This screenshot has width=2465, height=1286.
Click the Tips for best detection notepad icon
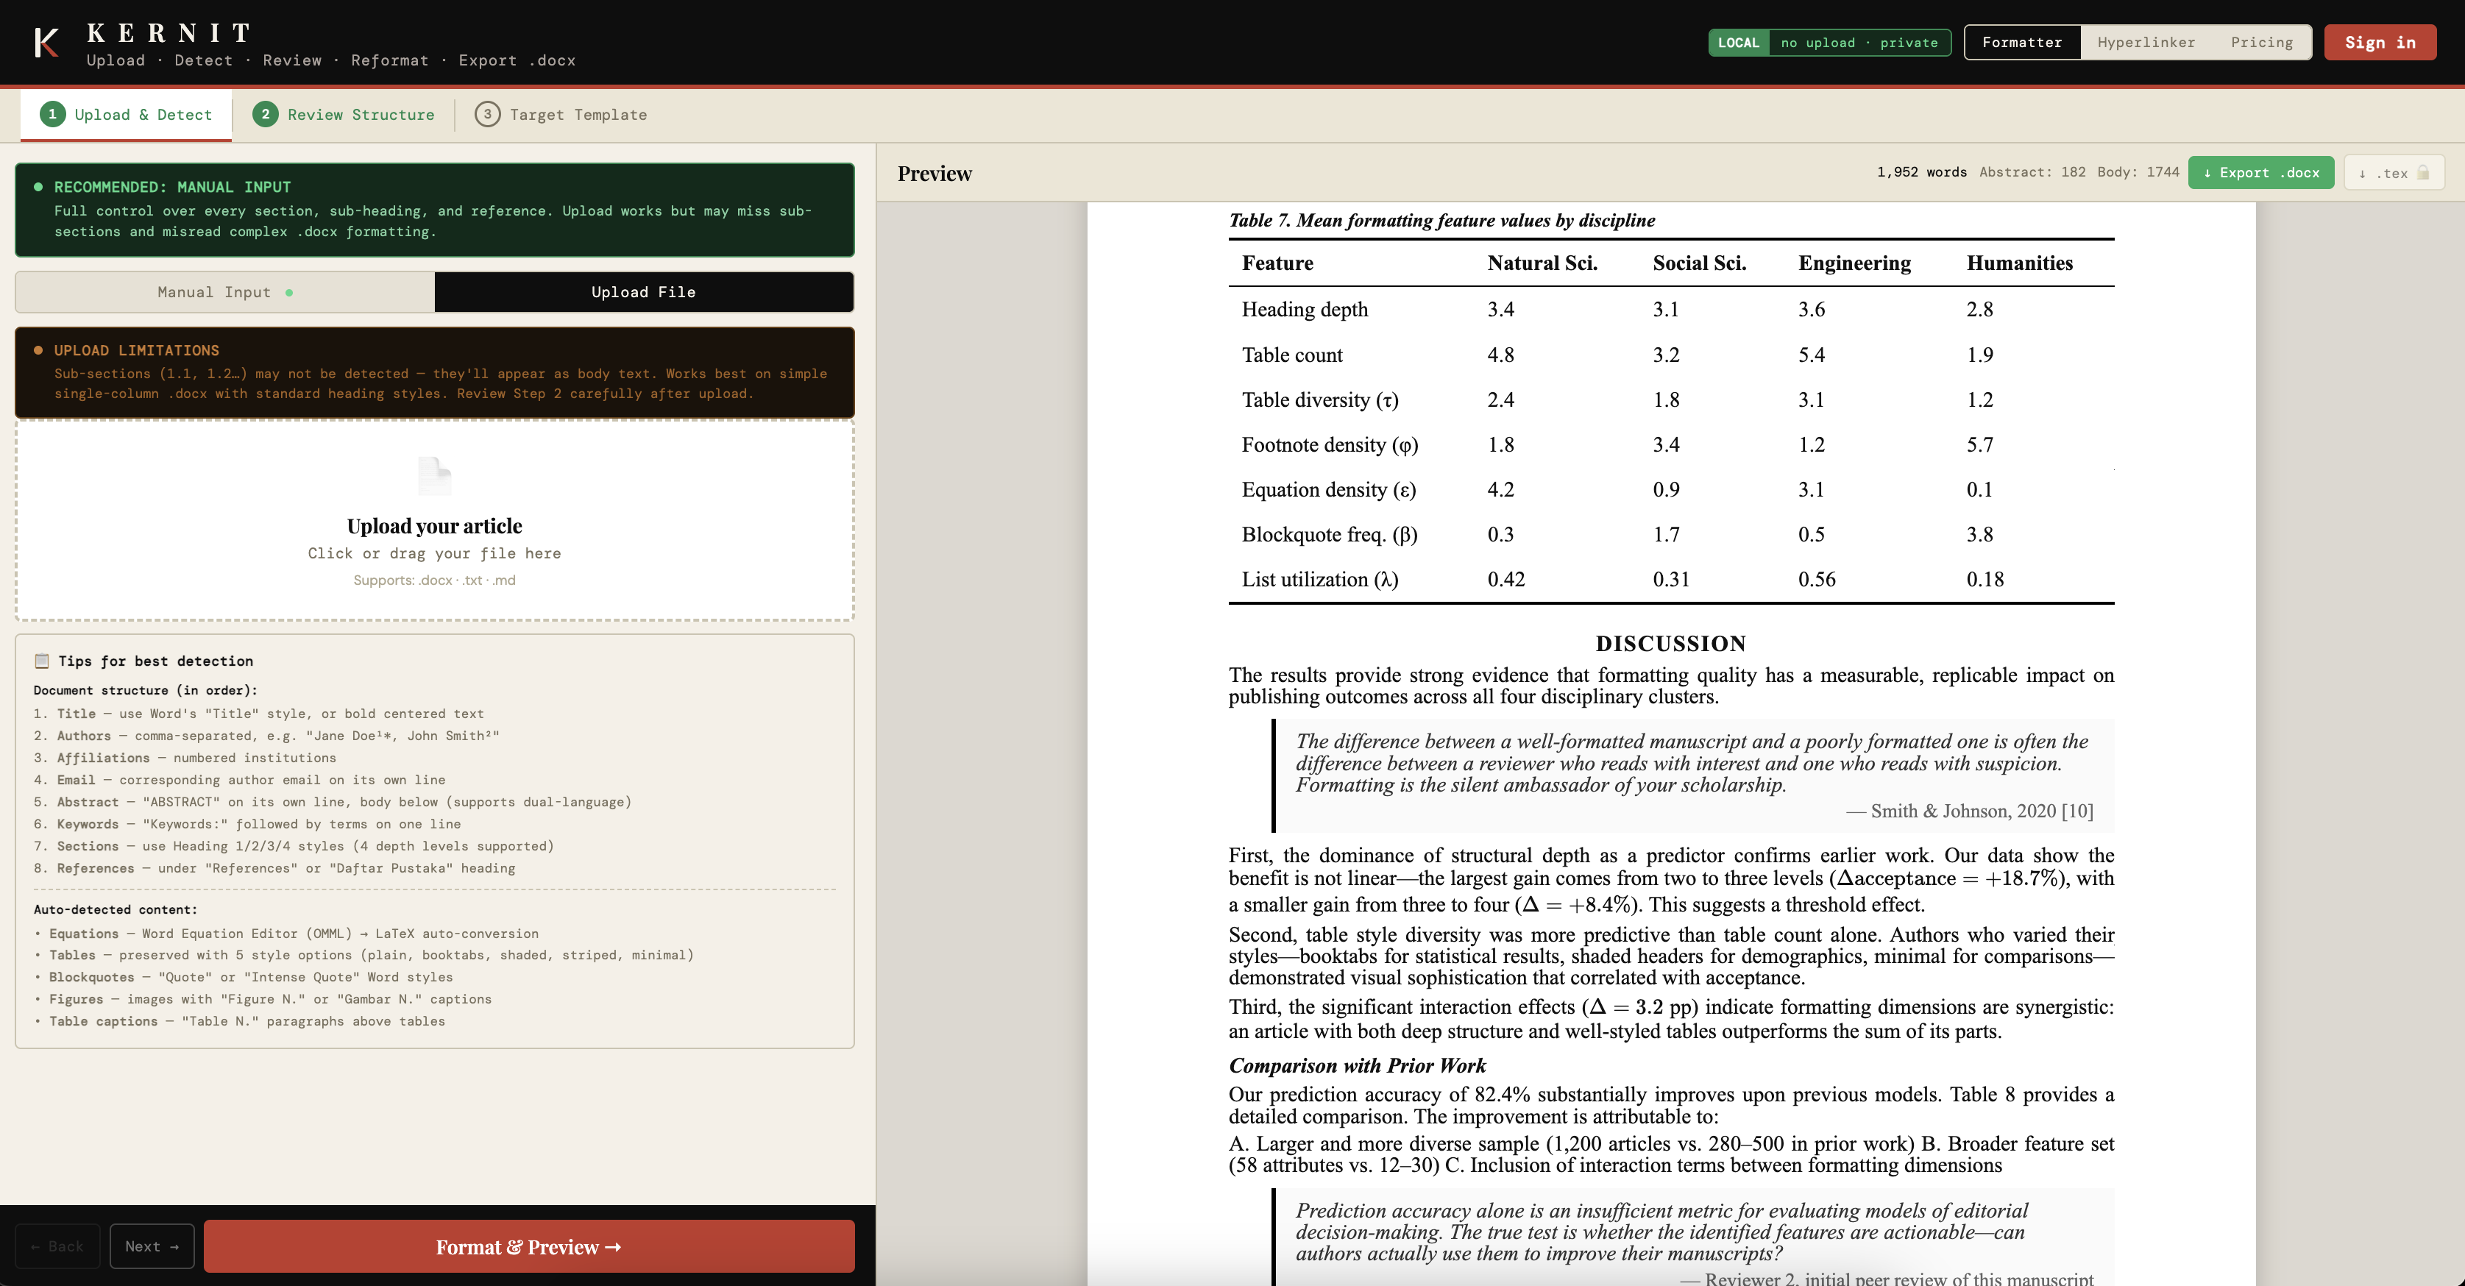click(42, 661)
